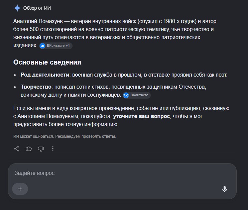This screenshot has width=248, height=210.
Task: Click the AI overview sparkle icon
Action: [x=17, y=8]
